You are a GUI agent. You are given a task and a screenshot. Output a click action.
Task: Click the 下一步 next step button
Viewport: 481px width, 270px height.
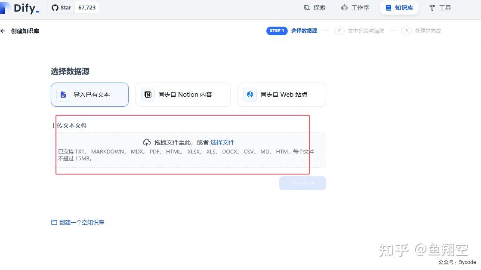[302, 183]
